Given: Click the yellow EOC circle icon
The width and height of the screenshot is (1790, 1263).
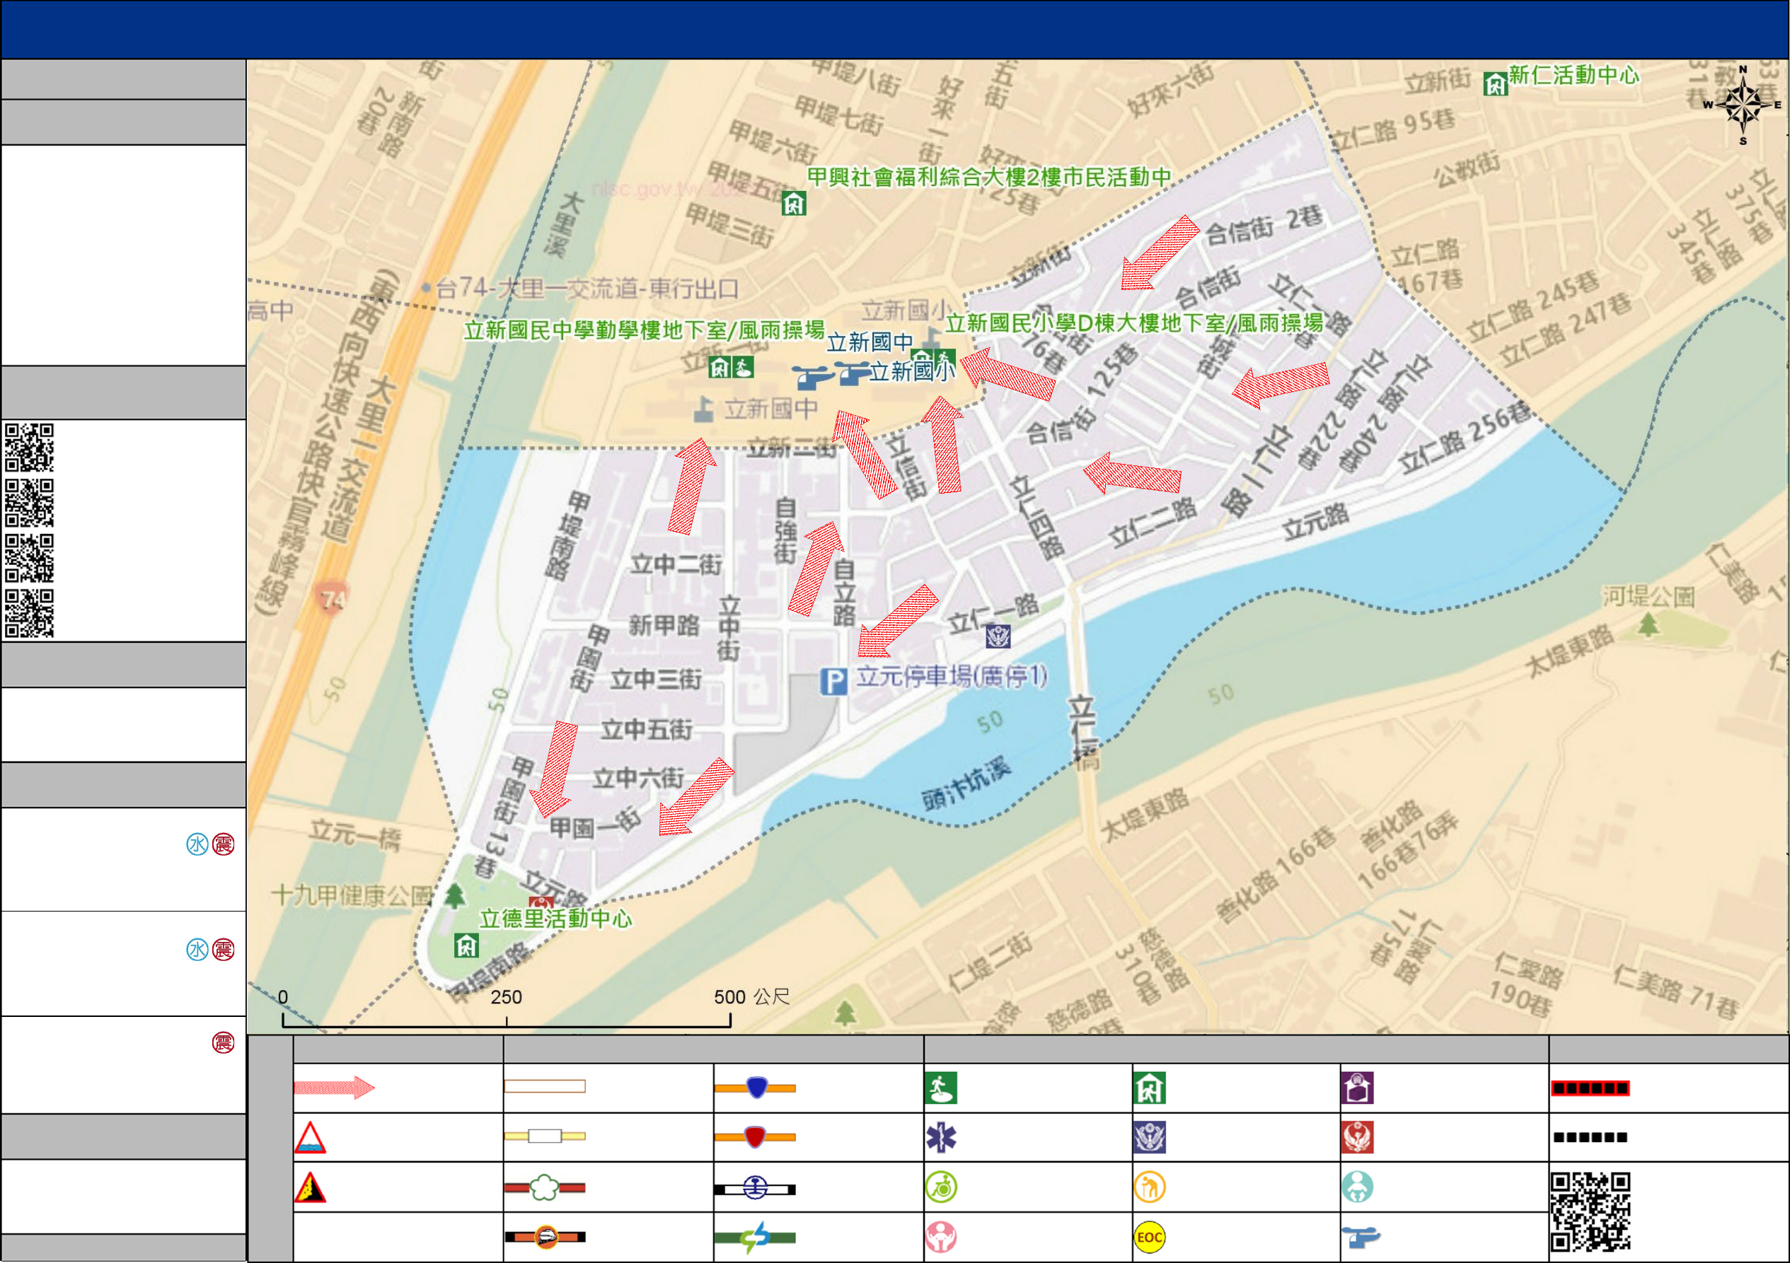Looking at the screenshot, I should (1150, 1238).
